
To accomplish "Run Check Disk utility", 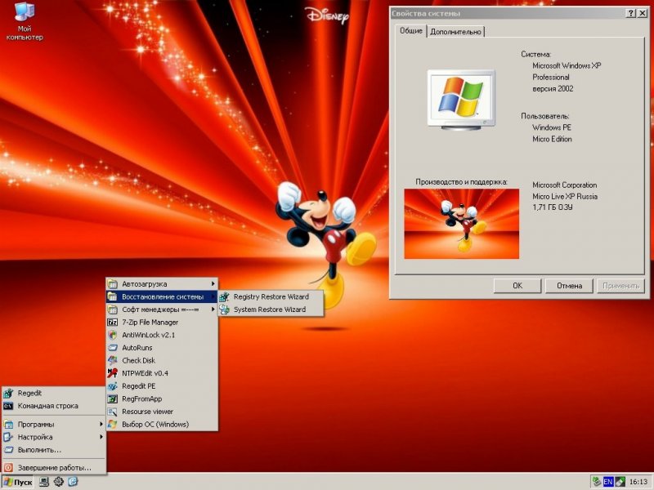I will coord(162,360).
